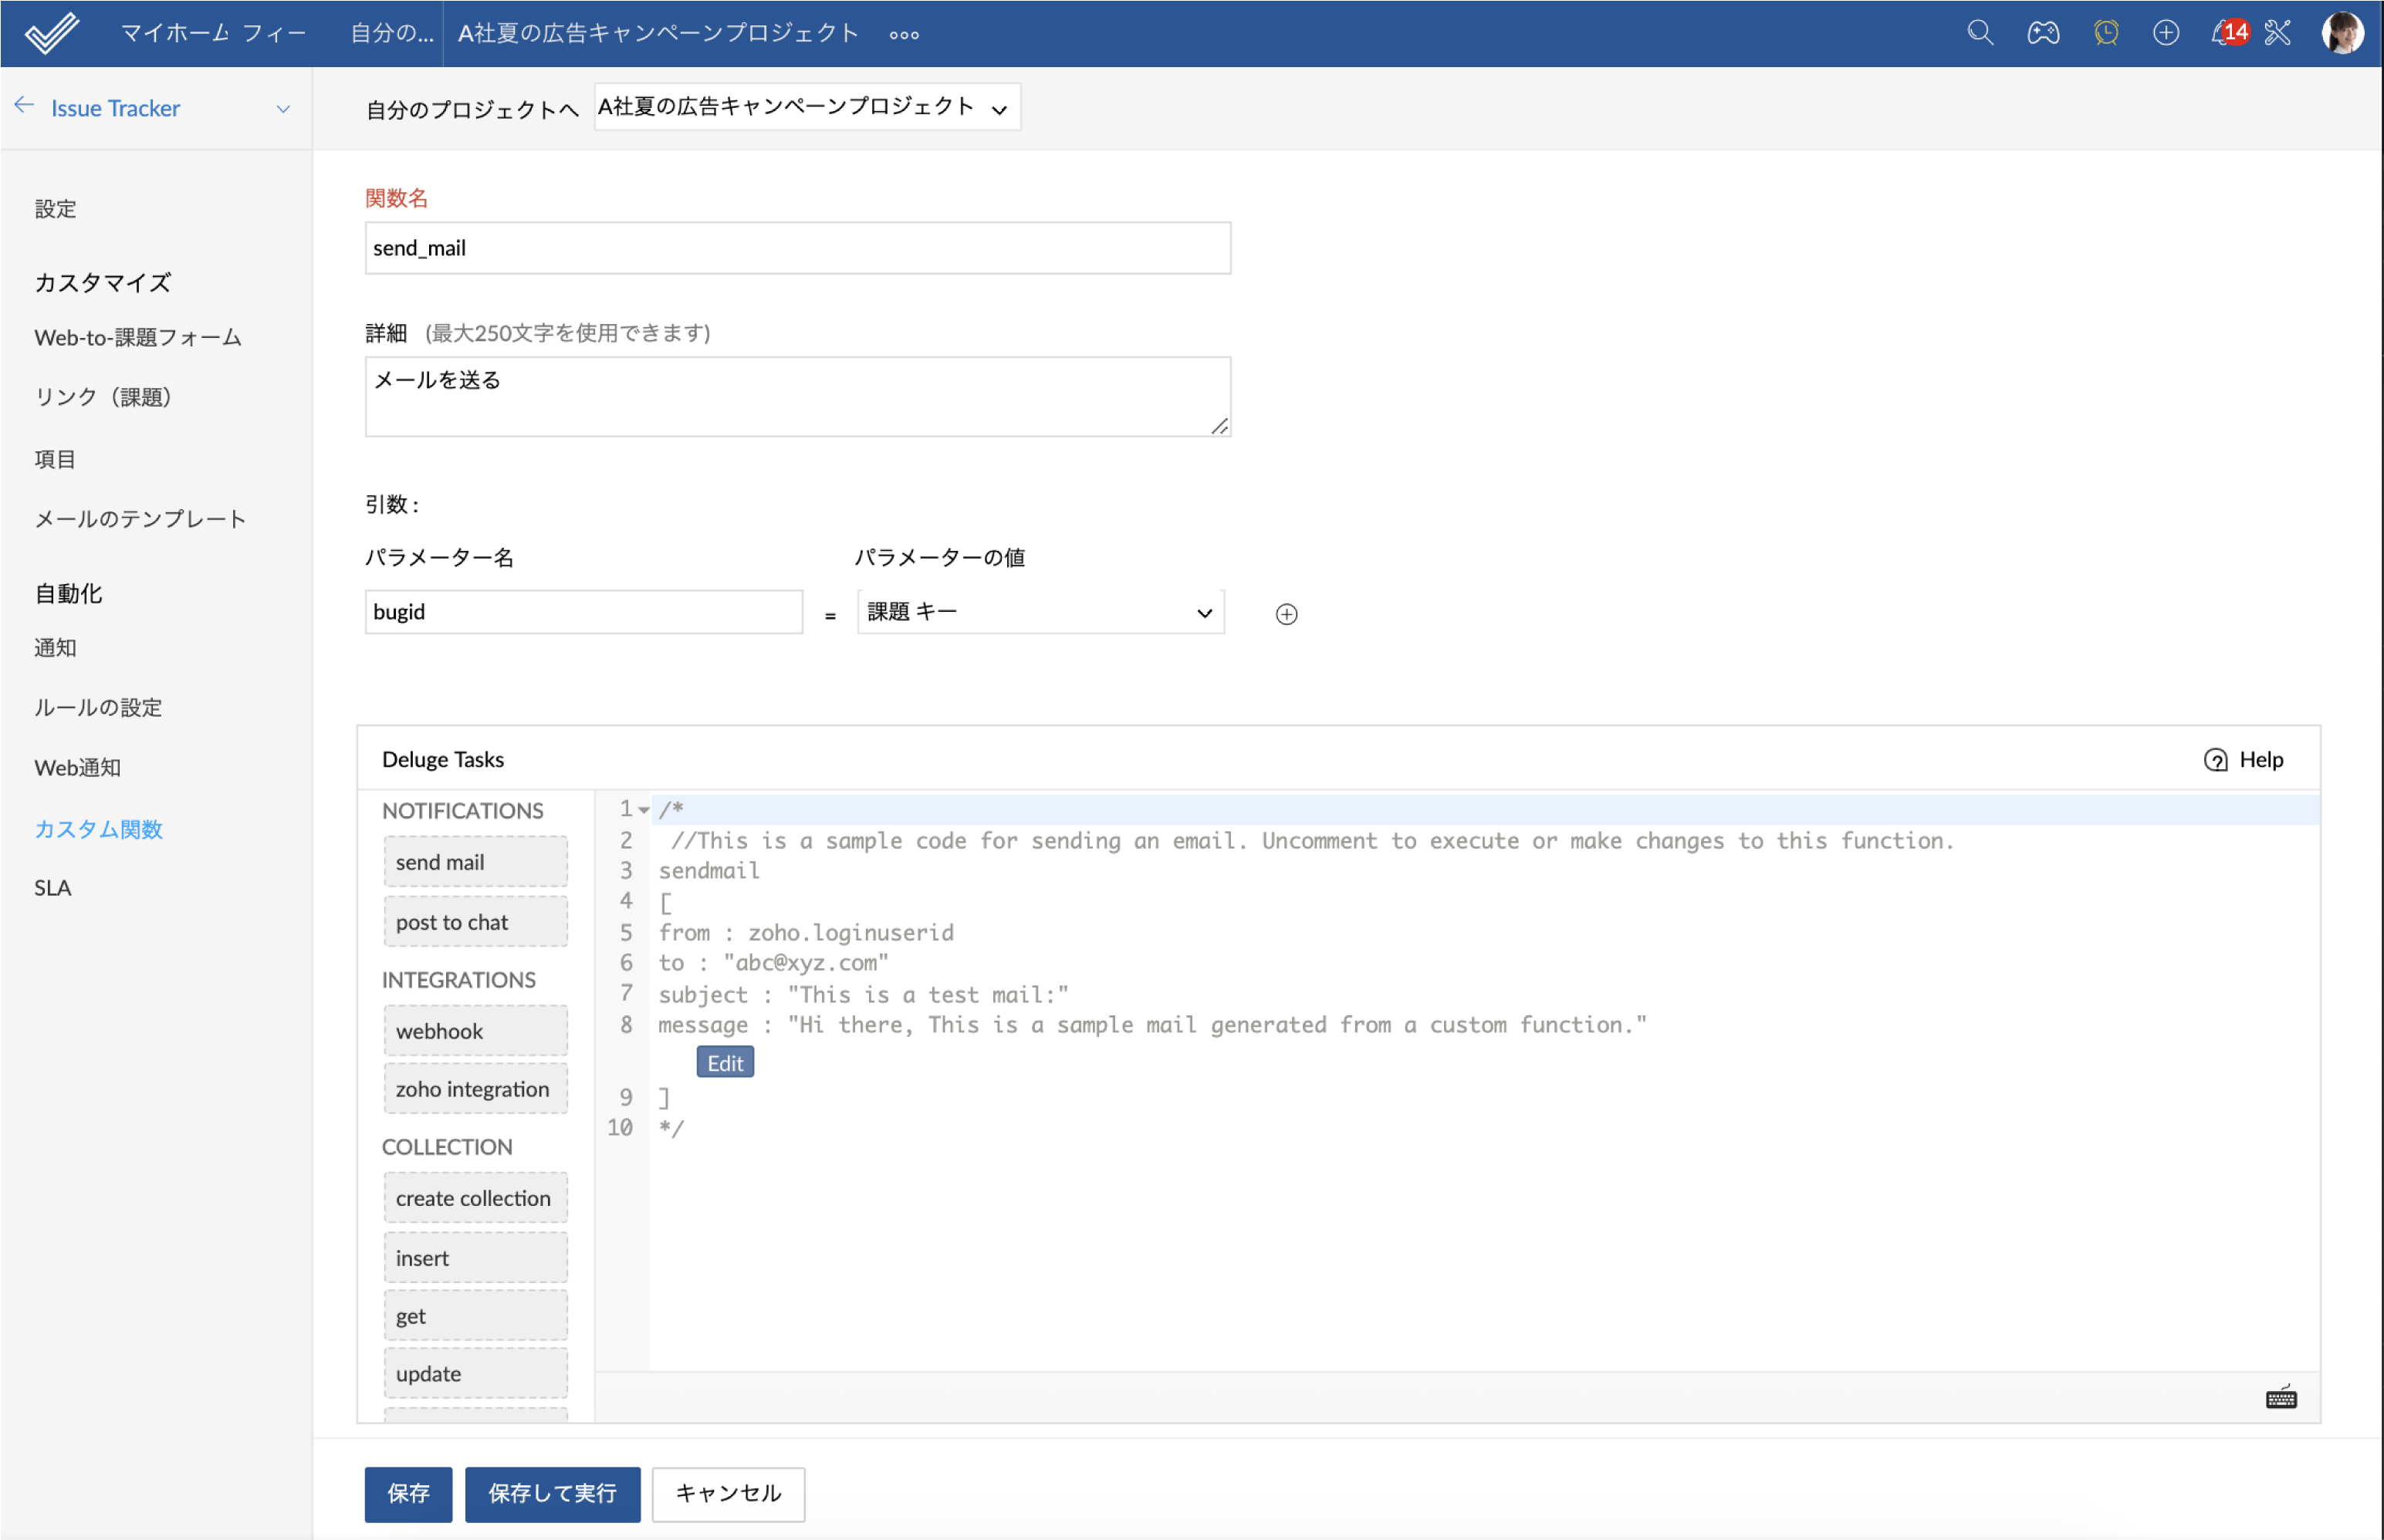
Task: Click the Zoho Projects checkmark logo
Action: point(52,33)
